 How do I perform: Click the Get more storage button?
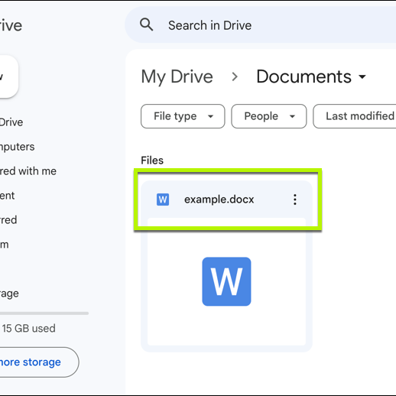39,362
